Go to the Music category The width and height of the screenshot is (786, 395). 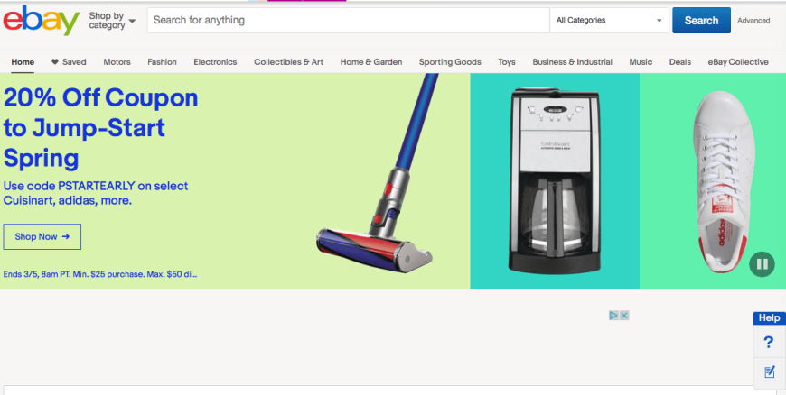coord(641,62)
